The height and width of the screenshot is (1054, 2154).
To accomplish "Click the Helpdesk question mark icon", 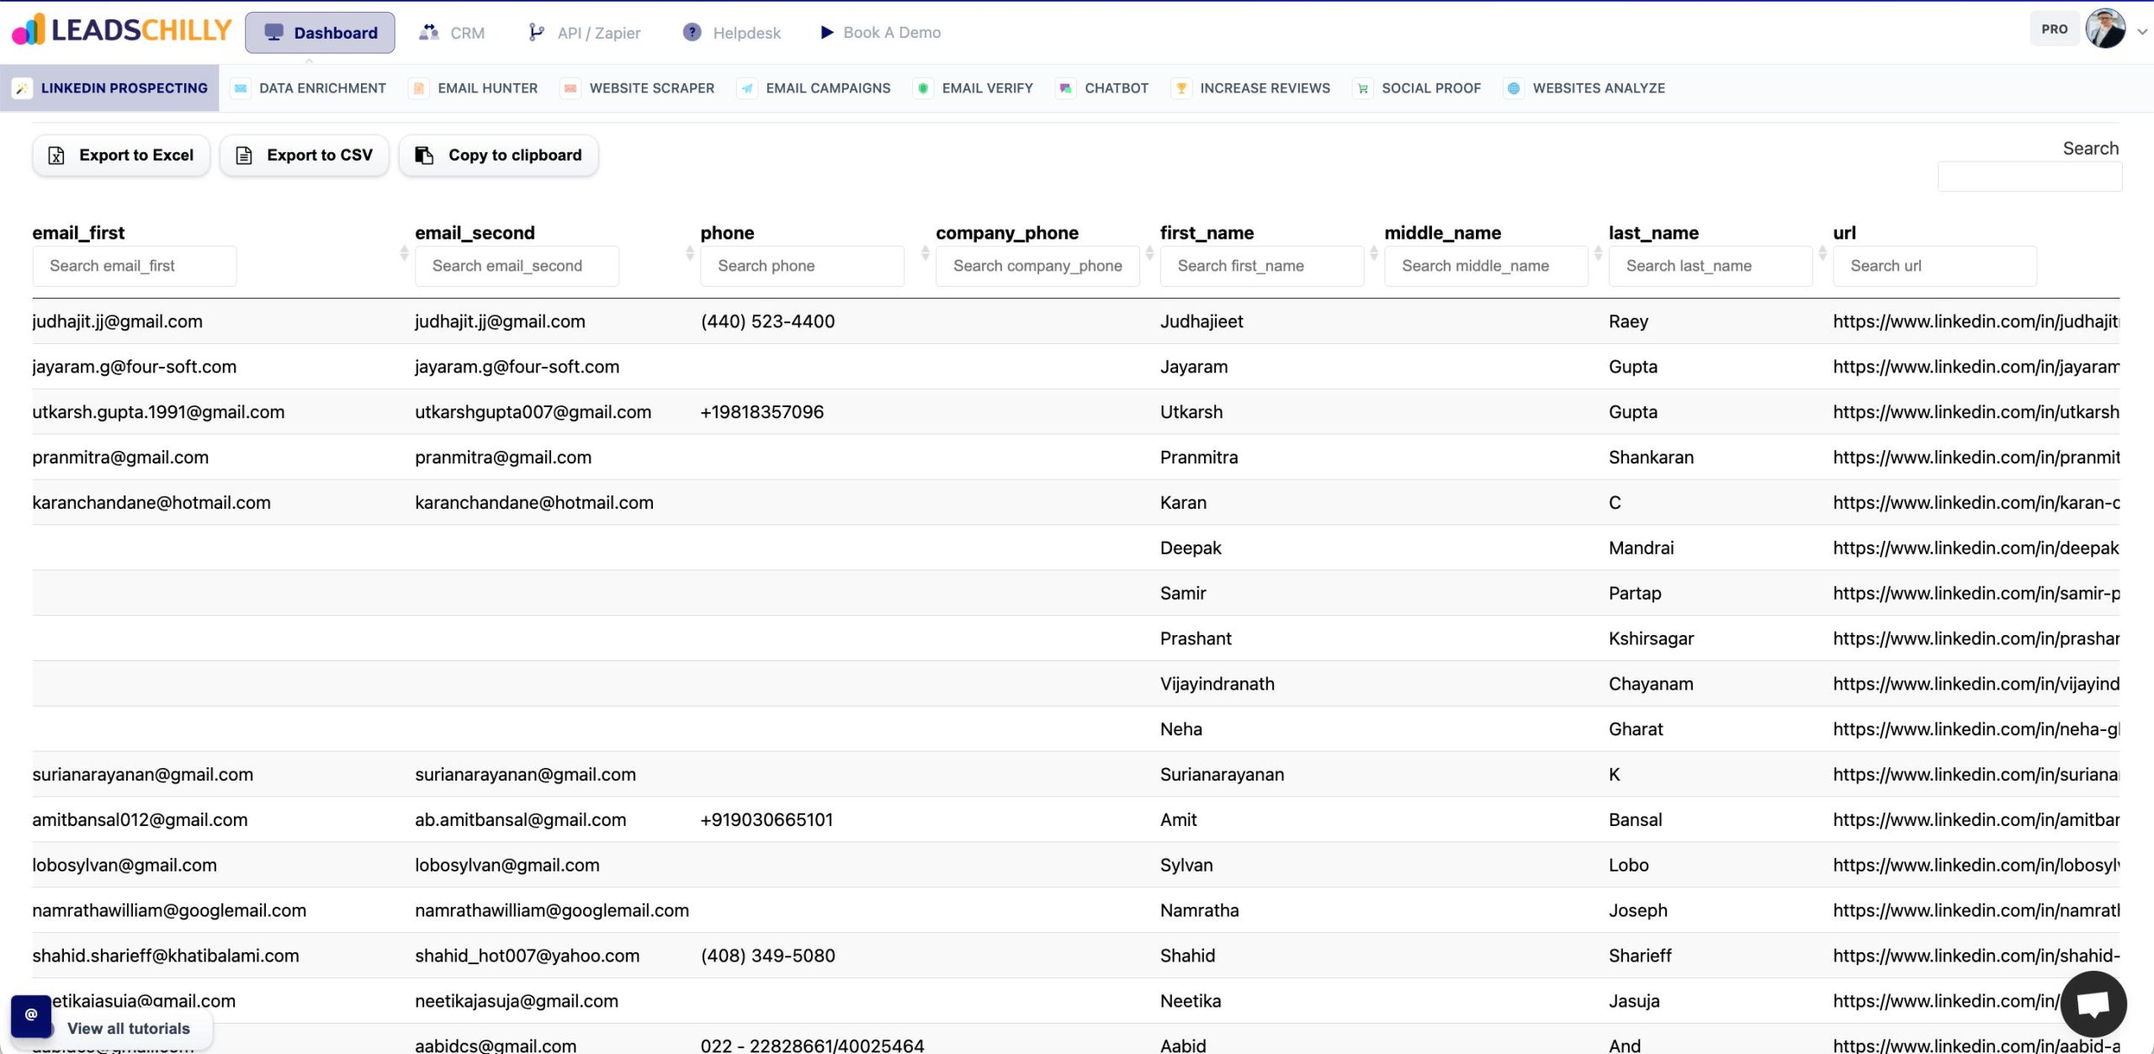I will tap(692, 32).
